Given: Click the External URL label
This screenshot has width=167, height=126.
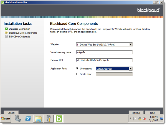Looking at the screenshot, I should tap(57, 60).
